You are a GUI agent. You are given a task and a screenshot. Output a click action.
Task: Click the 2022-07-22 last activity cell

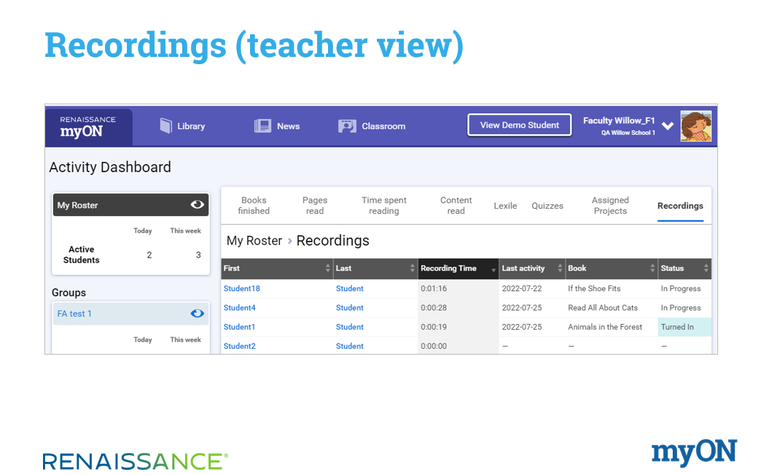[x=532, y=288]
